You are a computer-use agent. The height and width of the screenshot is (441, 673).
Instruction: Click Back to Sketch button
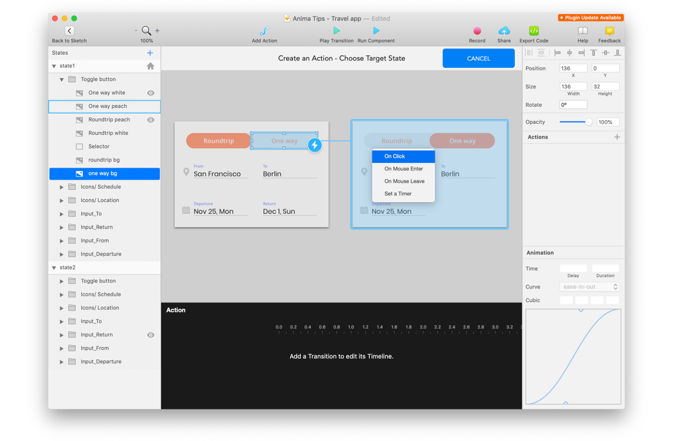(69, 31)
